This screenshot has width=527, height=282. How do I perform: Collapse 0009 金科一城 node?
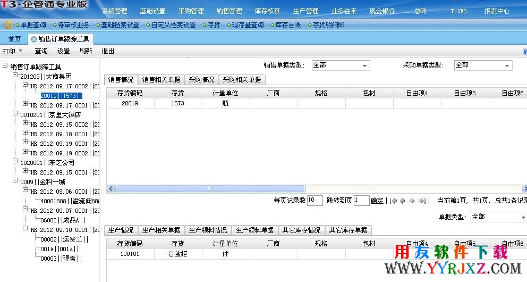click(15, 180)
